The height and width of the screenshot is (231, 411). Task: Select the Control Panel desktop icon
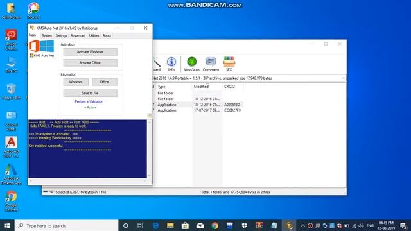coord(12,121)
